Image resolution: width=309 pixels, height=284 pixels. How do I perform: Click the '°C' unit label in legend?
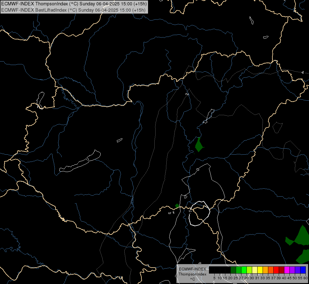pyautogui.click(x=193, y=279)
